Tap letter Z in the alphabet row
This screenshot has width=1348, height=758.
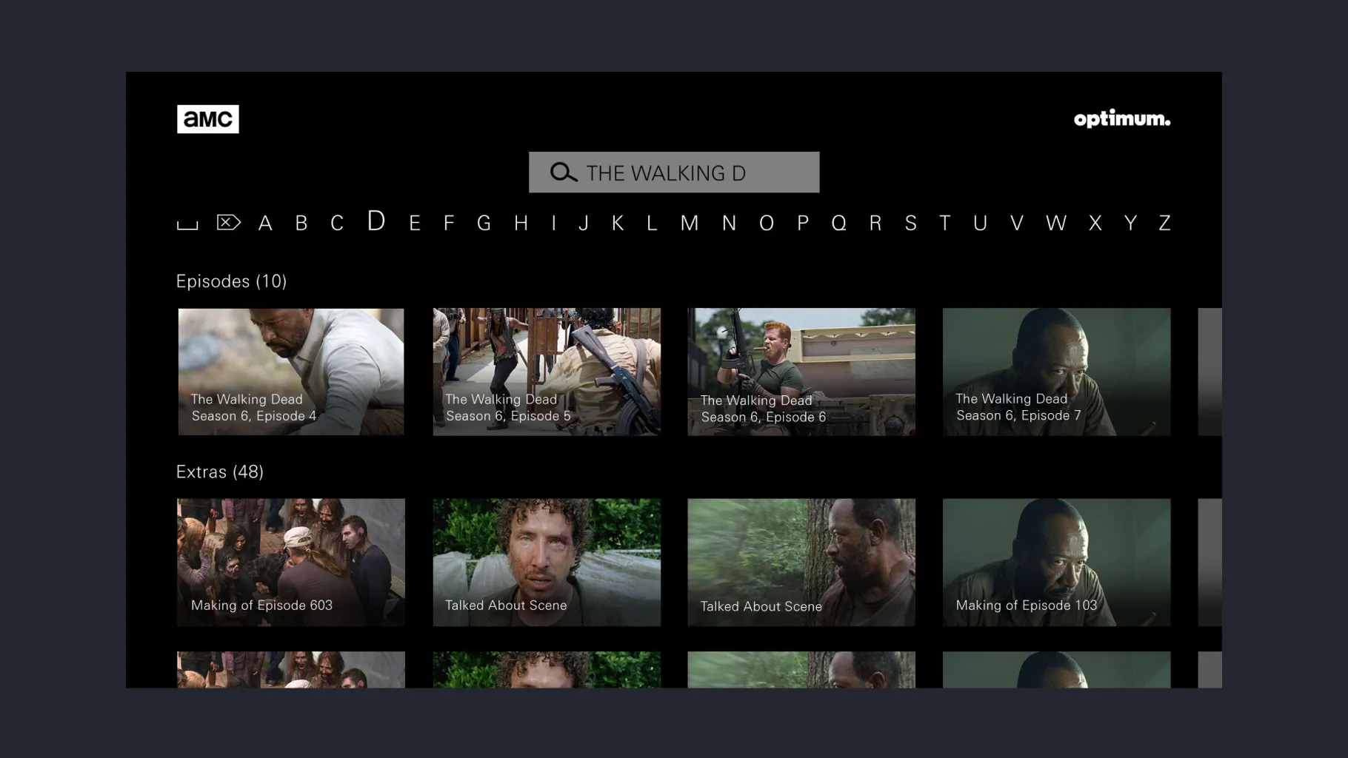pos(1165,223)
